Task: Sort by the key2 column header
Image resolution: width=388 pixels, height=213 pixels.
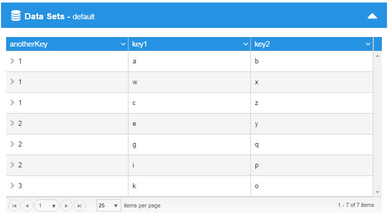Action: (262, 44)
